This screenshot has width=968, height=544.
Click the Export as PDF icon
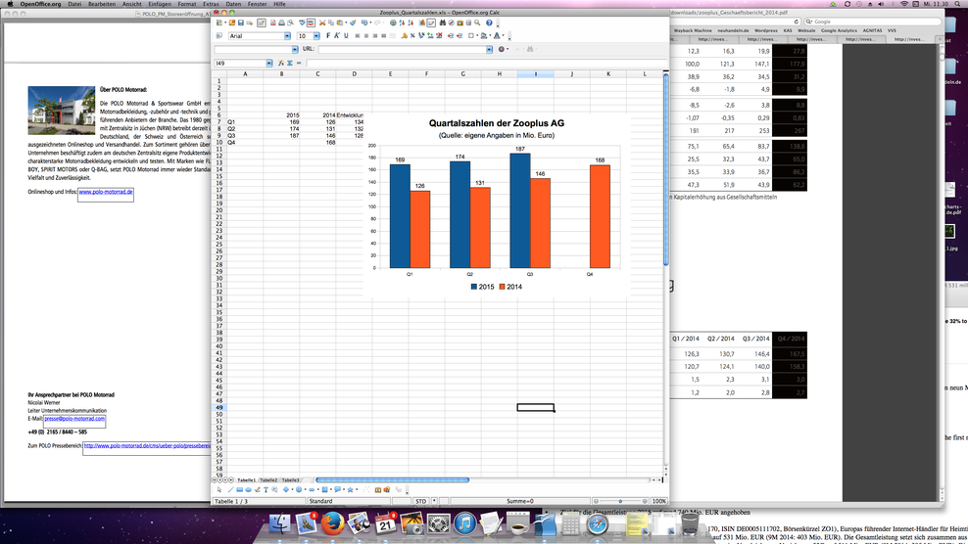coord(273,23)
